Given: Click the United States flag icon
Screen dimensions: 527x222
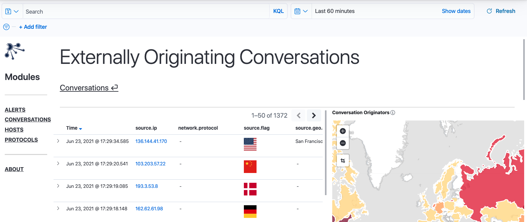Looking at the screenshot, I should point(250,144).
